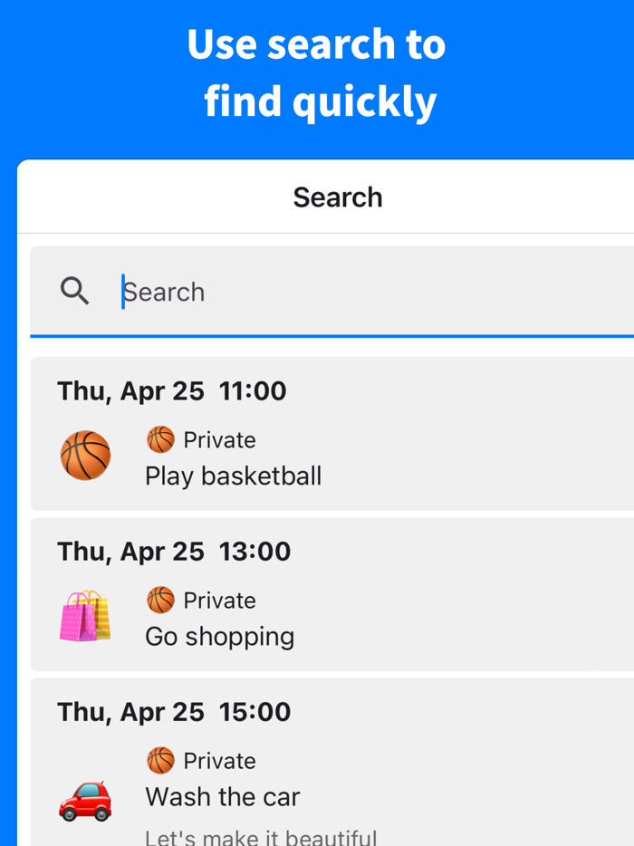Screen dimensions: 634x846
Task: Open the Go shopping event
Action: (x=220, y=636)
